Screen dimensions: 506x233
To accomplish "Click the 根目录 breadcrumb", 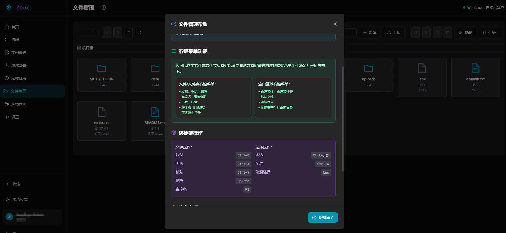I will coord(85,48).
